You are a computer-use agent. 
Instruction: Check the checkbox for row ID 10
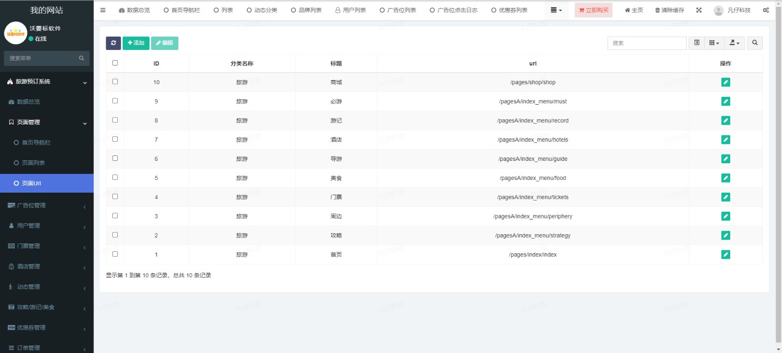tap(115, 82)
